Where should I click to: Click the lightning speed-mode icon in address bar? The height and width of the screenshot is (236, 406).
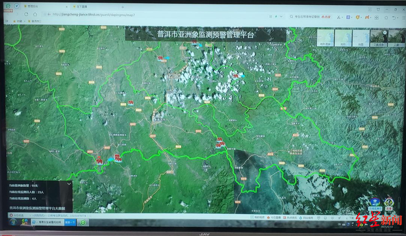point(276,16)
